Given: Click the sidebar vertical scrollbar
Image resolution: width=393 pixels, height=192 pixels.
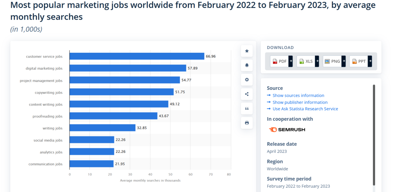Looking at the screenshot, I should coord(374,135).
